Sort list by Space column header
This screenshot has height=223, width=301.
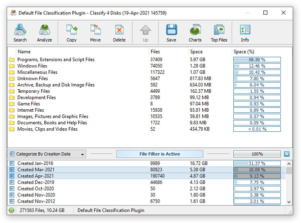[196, 52]
